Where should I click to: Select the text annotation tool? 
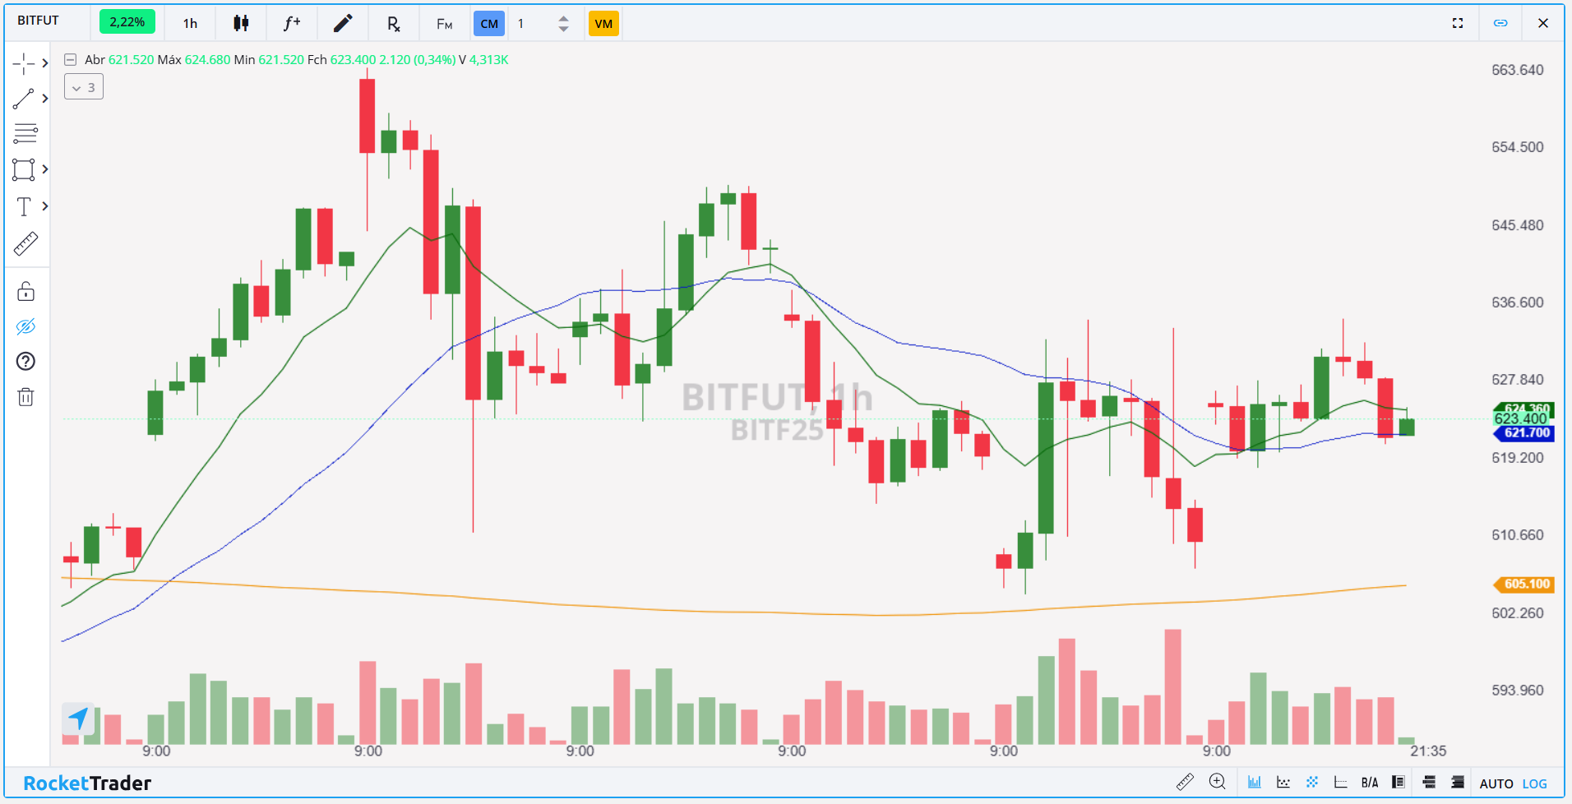point(24,206)
